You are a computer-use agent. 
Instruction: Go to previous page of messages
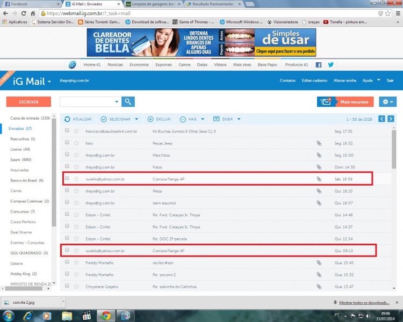click(x=382, y=119)
